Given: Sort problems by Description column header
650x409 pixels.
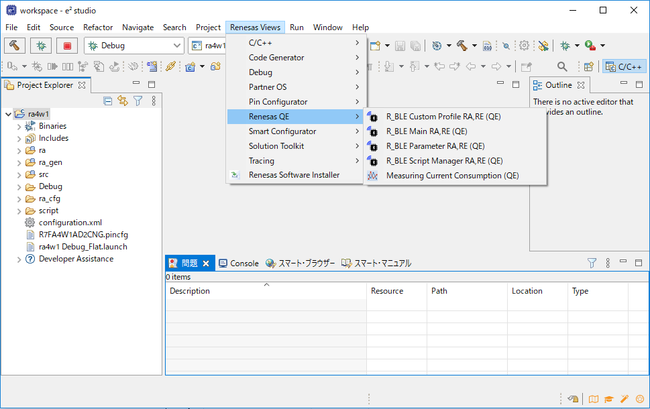Looking at the screenshot, I should [x=266, y=291].
